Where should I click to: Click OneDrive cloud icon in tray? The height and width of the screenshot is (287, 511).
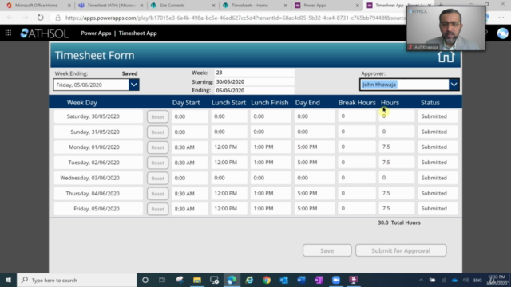454,280
